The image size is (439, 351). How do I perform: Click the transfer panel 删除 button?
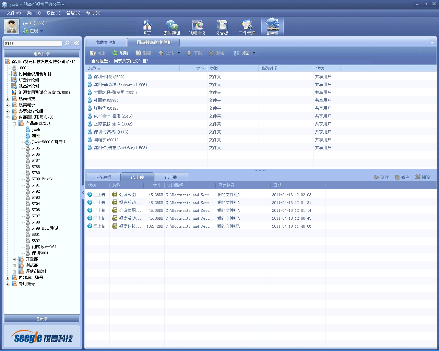pyautogui.click(x=423, y=177)
